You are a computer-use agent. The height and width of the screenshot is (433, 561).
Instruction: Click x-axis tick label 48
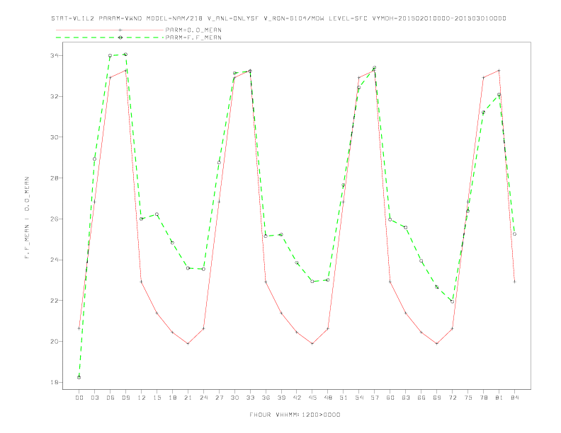pyautogui.click(x=328, y=398)
